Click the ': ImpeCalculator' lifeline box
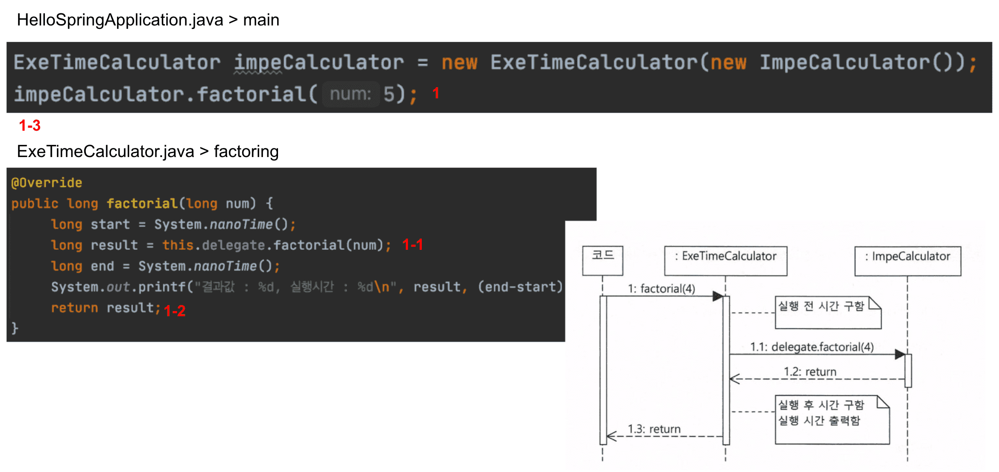999x472 pixels. click(x=907, y=260)
